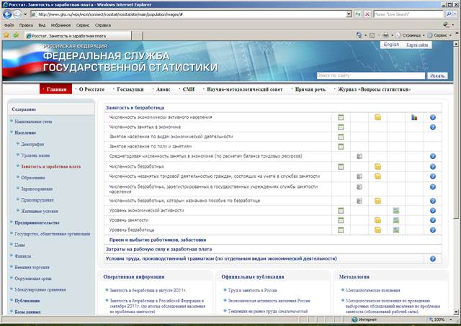Open the СМИ navigation item
This screenshot has height=326, width=461.
click(189, 89)
